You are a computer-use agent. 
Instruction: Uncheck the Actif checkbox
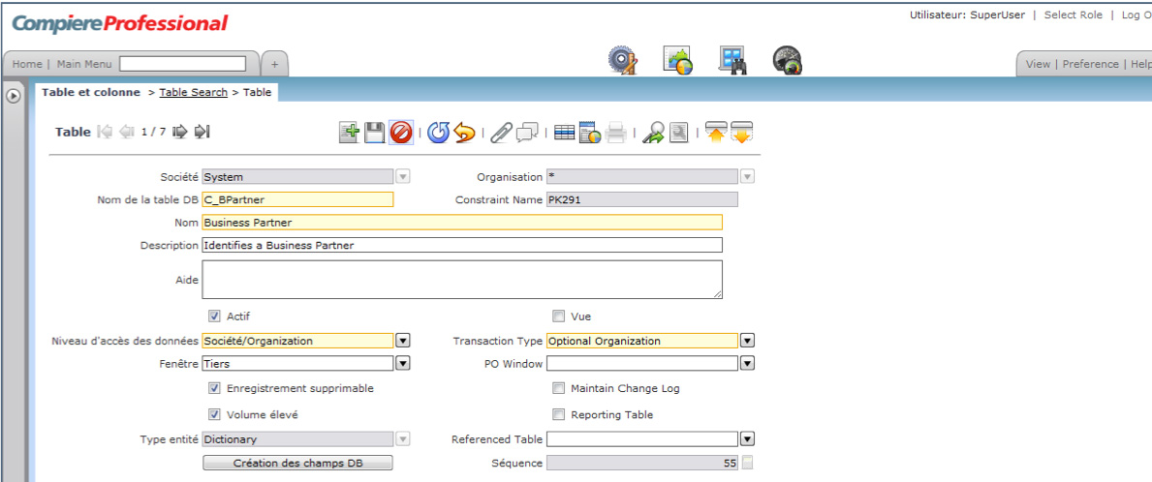pyautogui.click(x=214, y=316)
